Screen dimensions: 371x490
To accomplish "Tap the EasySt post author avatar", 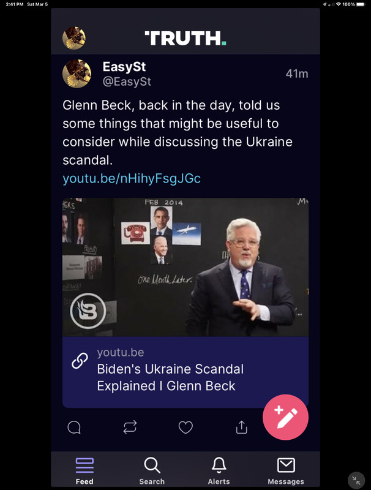I will [x=77, y=73].
